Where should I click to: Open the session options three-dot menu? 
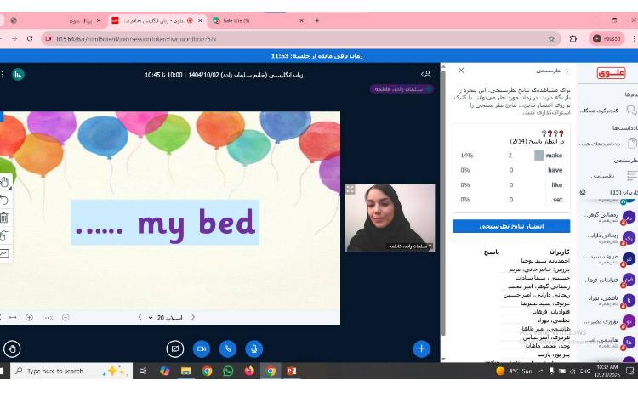click(x=3, y=74)
